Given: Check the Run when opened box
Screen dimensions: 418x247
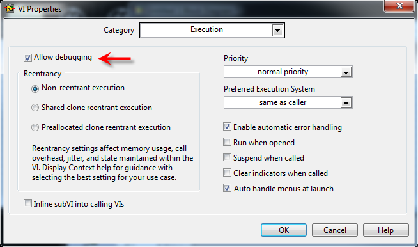Looking at the screenshot, I should pos(227,142).
